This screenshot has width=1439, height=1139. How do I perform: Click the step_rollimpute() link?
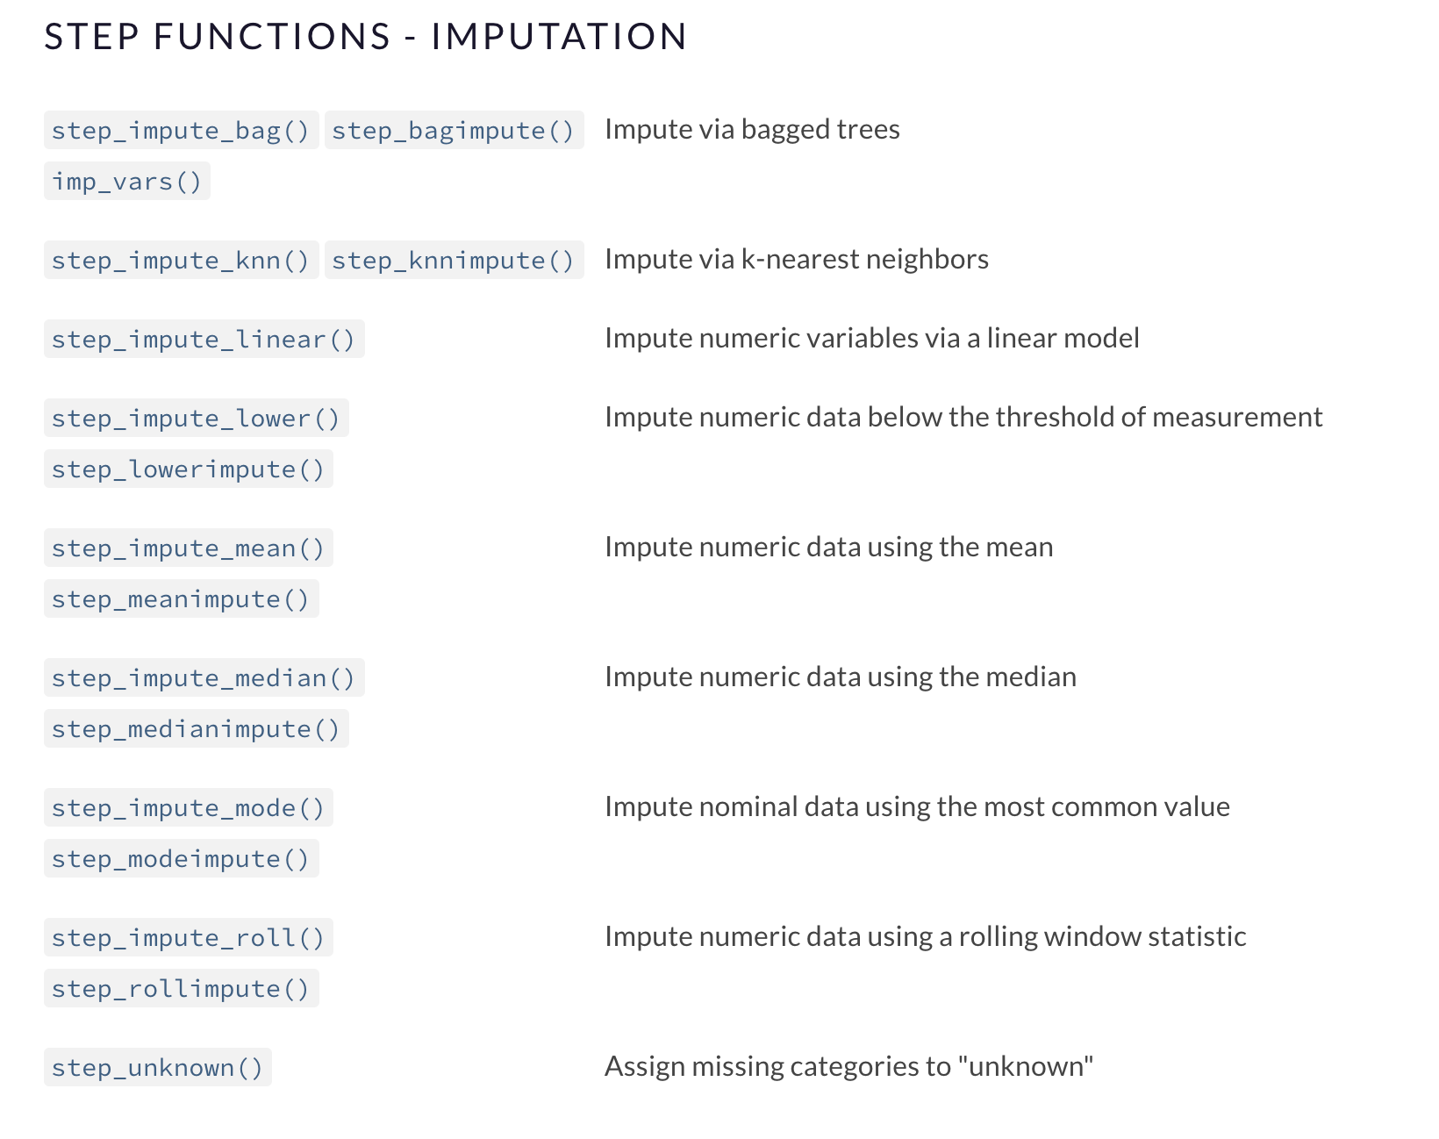pos(181,989)
